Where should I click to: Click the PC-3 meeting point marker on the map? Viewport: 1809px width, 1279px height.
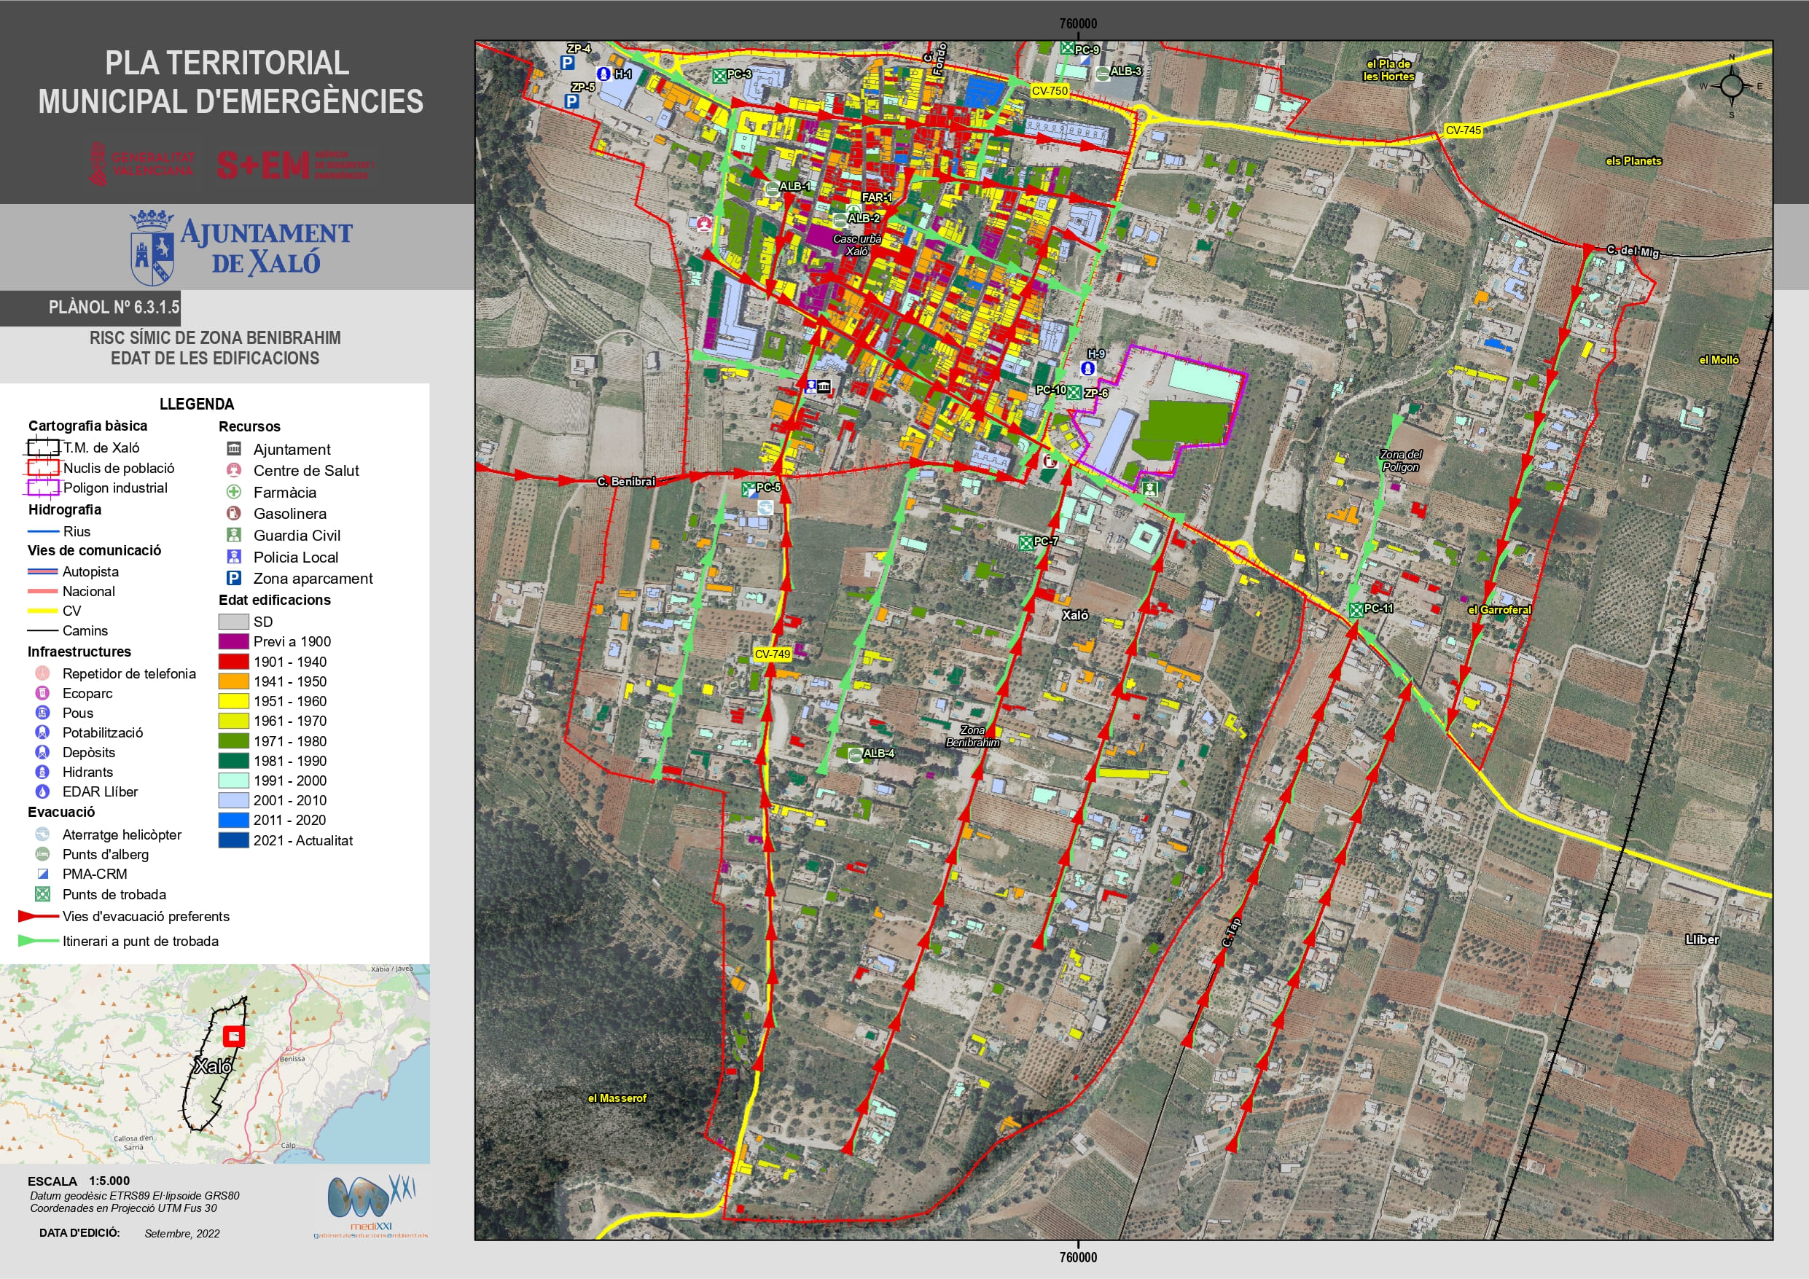(x=719, y=76)
